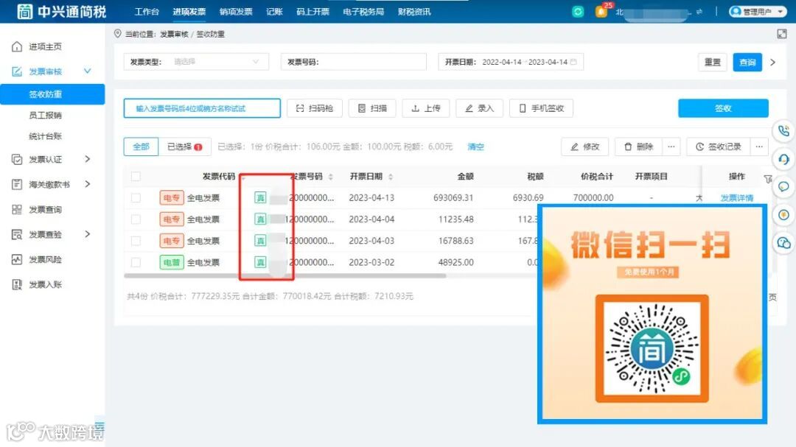This screenshot has width=796, height=447.
Task: Select the 全部 tab
Action: tap(141, 147)
